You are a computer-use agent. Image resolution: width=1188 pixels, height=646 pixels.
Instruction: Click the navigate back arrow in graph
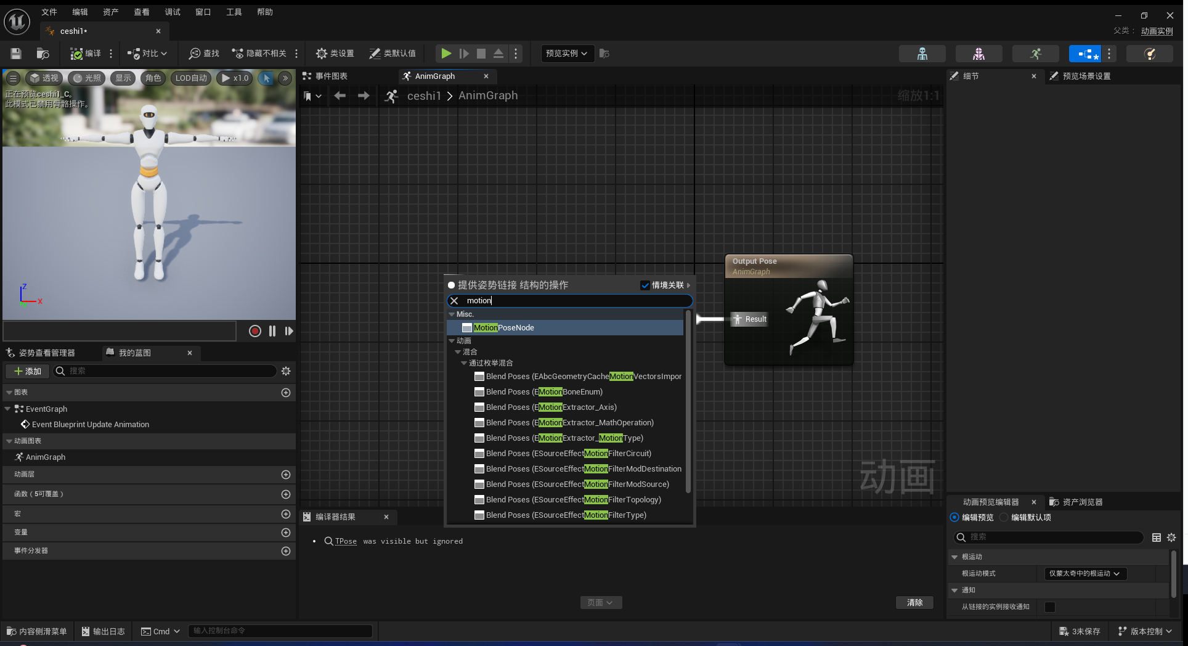(340, 96)
